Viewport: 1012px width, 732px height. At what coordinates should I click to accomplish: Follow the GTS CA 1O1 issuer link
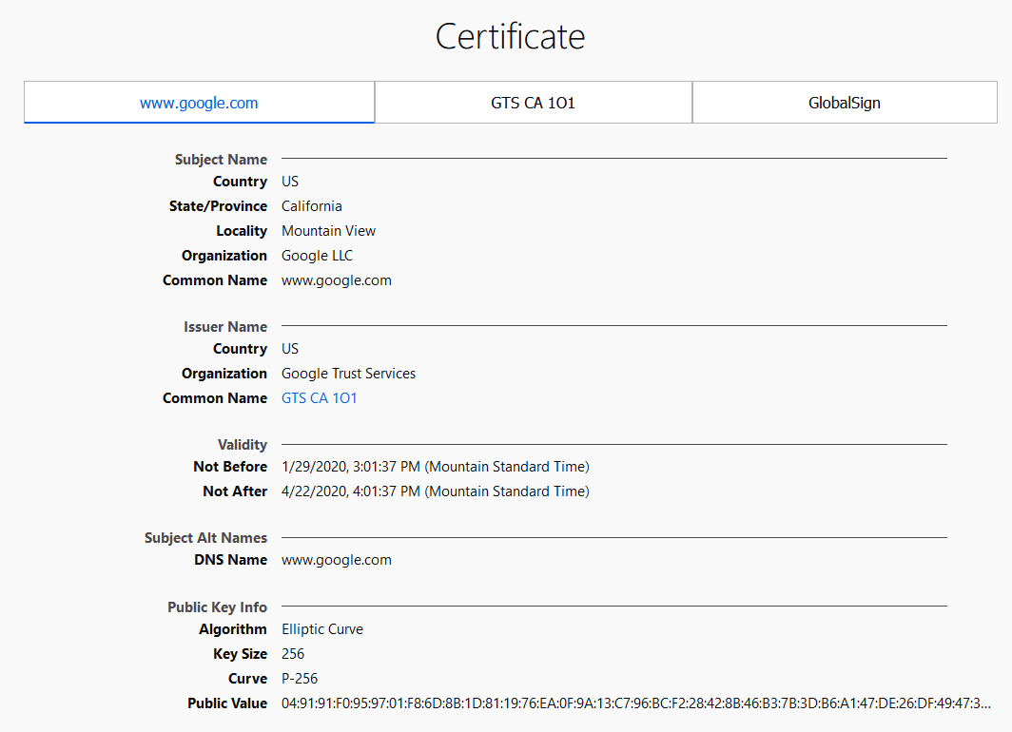click(x=319, y=398)
